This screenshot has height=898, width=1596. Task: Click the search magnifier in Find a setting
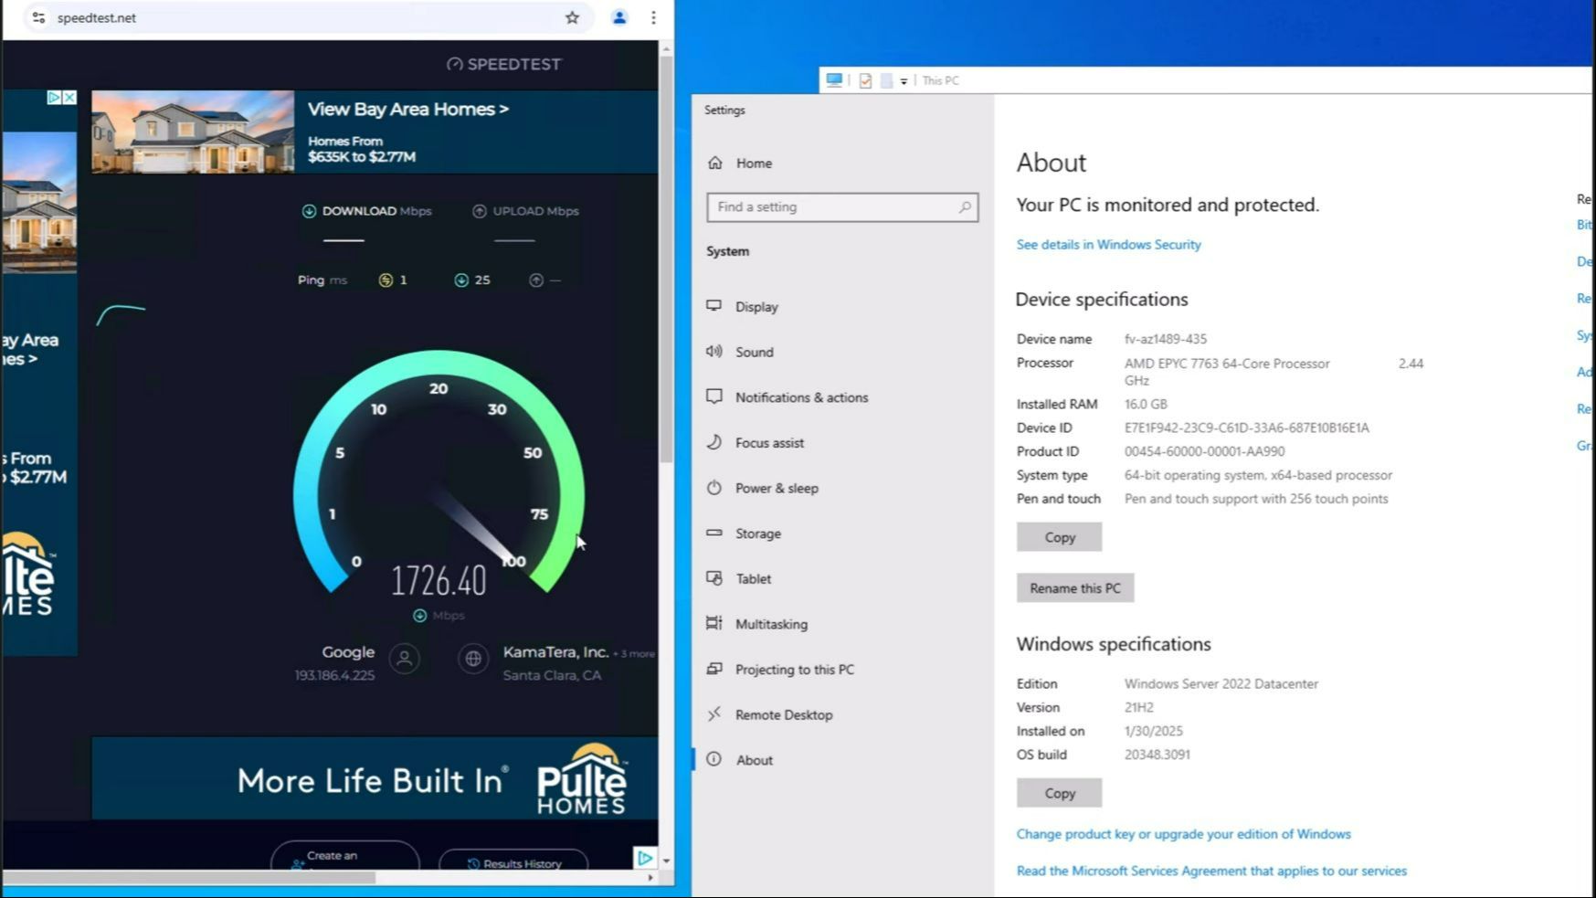tap(965, 207)
